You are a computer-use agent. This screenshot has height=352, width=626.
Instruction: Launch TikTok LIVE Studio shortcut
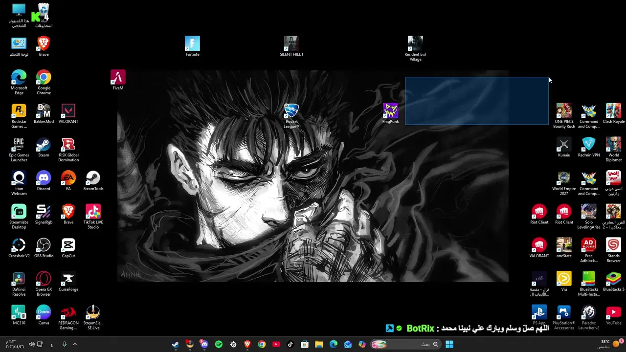(x=93, y=217)
